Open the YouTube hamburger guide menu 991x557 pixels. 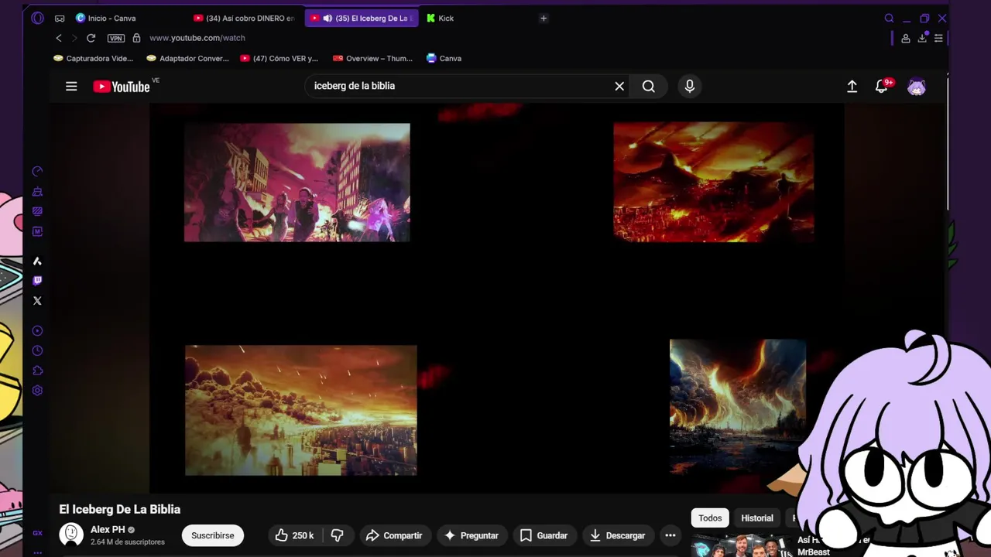click(71, 87)
